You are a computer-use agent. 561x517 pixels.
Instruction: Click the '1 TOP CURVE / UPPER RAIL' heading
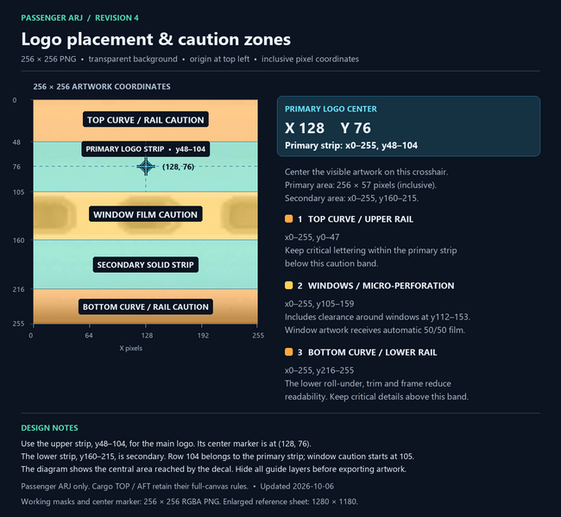click(356, 219)
